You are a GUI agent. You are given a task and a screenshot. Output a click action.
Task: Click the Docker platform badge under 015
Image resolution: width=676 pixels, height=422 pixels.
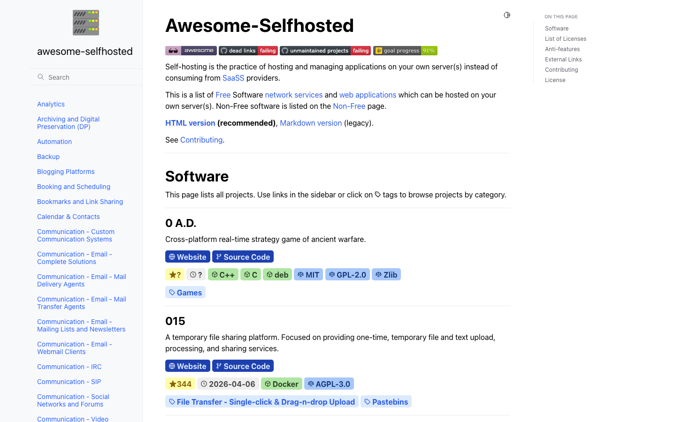(282, 384)
